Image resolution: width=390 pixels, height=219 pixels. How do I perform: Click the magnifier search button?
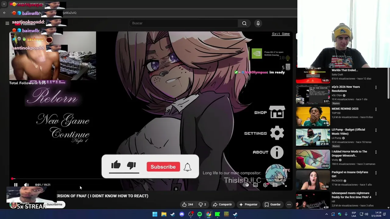tap(244, 23)
